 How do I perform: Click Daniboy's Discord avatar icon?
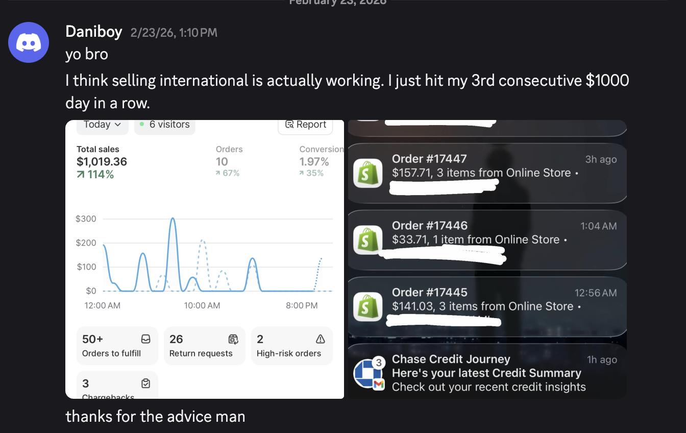(x=29, y=42)
